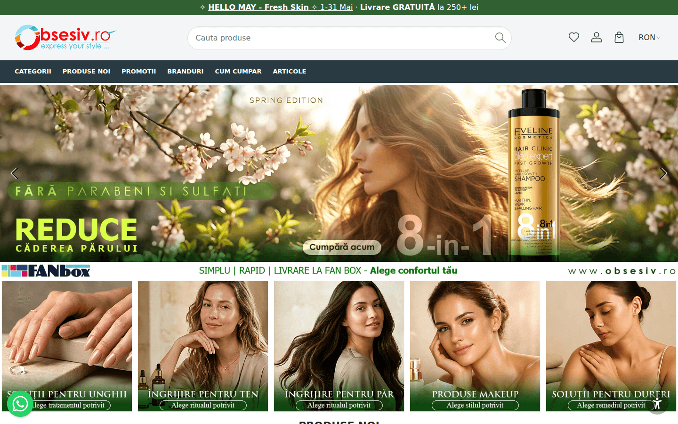Click 'Livrare GRATUITĂ la 250+ lei' text
Viewport: 678px width, 424px height.
pos(419,7)
